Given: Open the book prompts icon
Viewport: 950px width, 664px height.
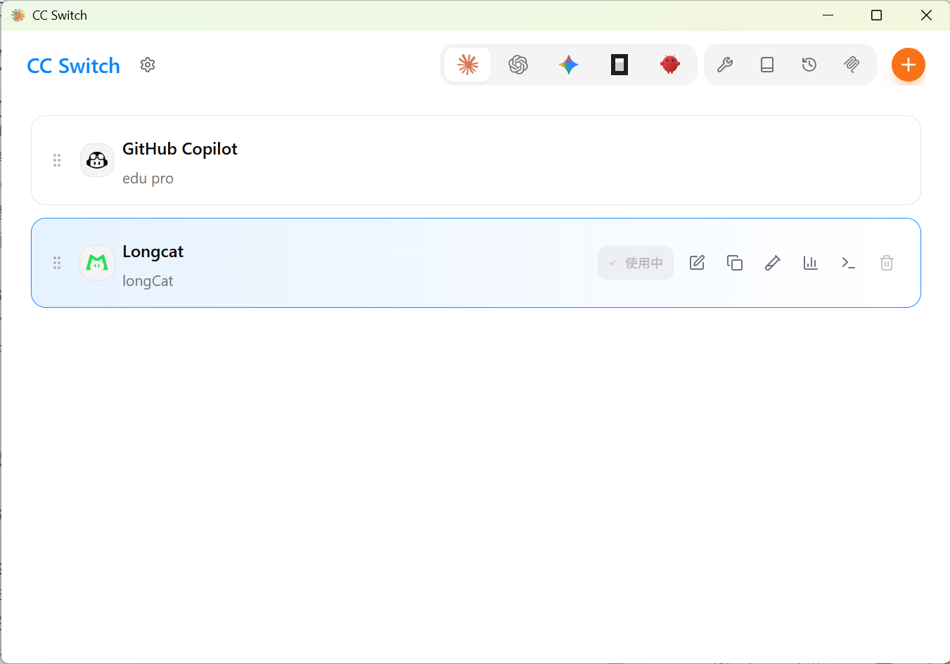Looking at the screenshot, I should 767,65.
